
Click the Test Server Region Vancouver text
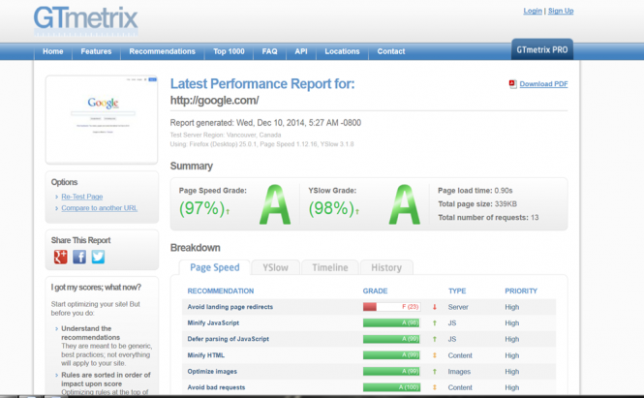226,135
